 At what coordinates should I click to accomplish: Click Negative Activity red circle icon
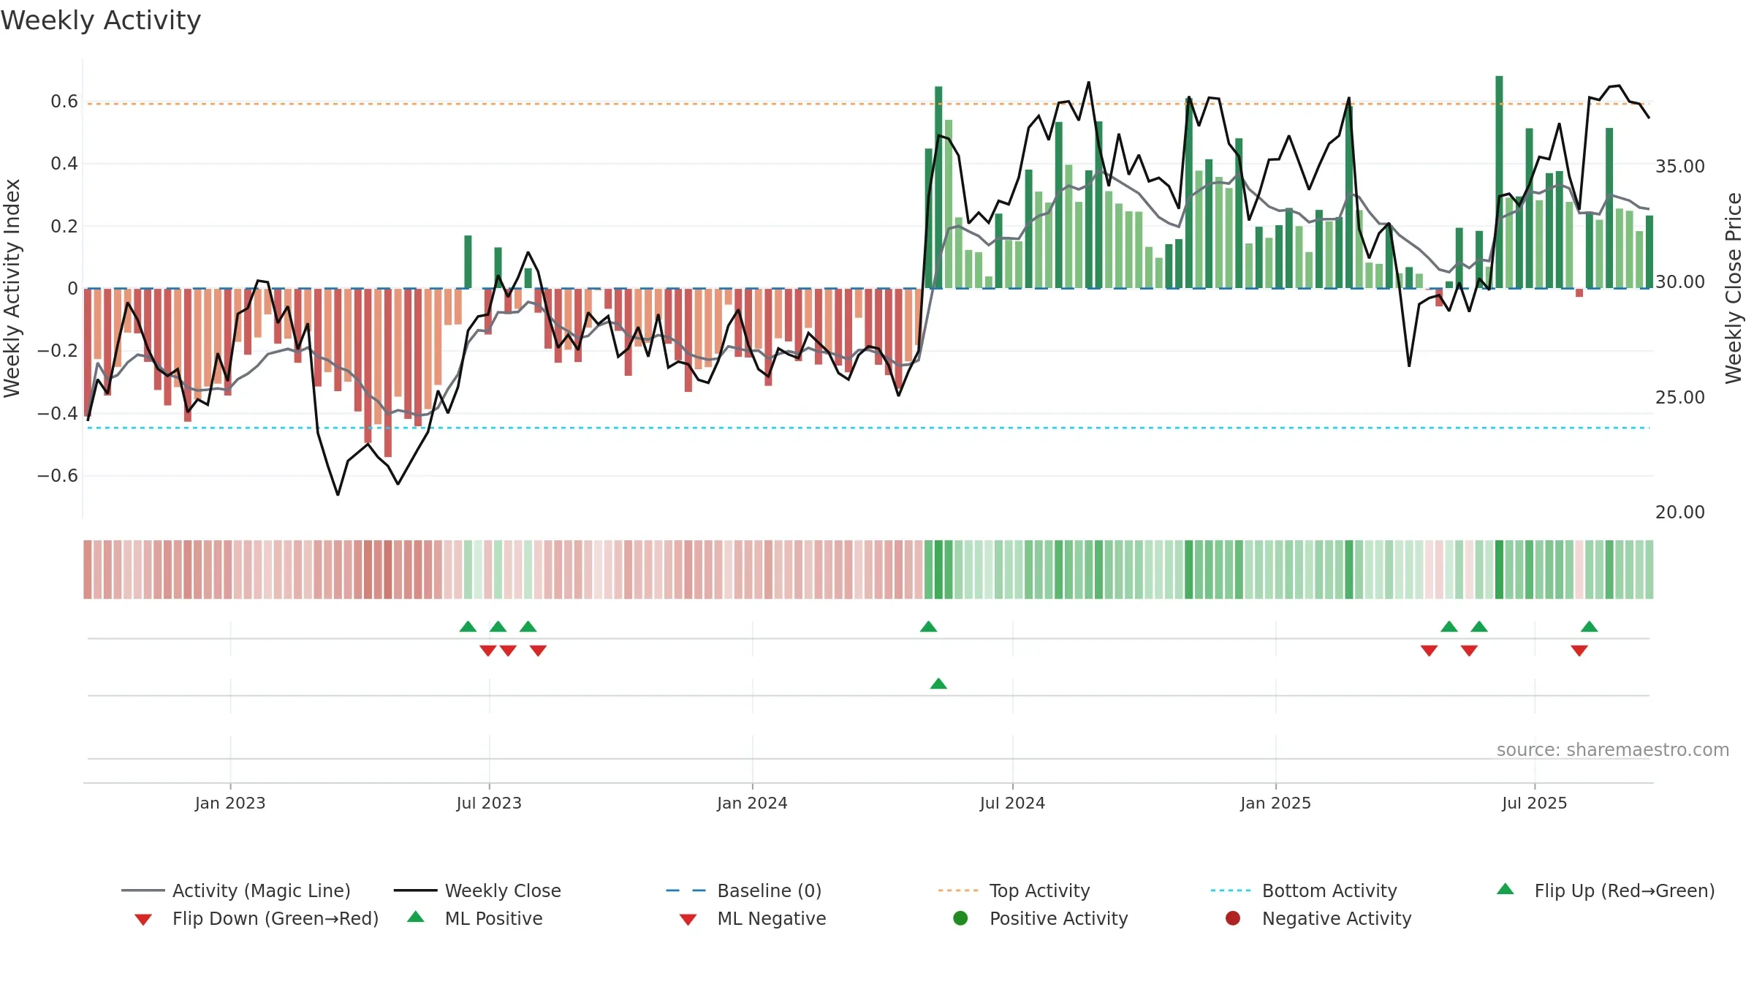1233,918
